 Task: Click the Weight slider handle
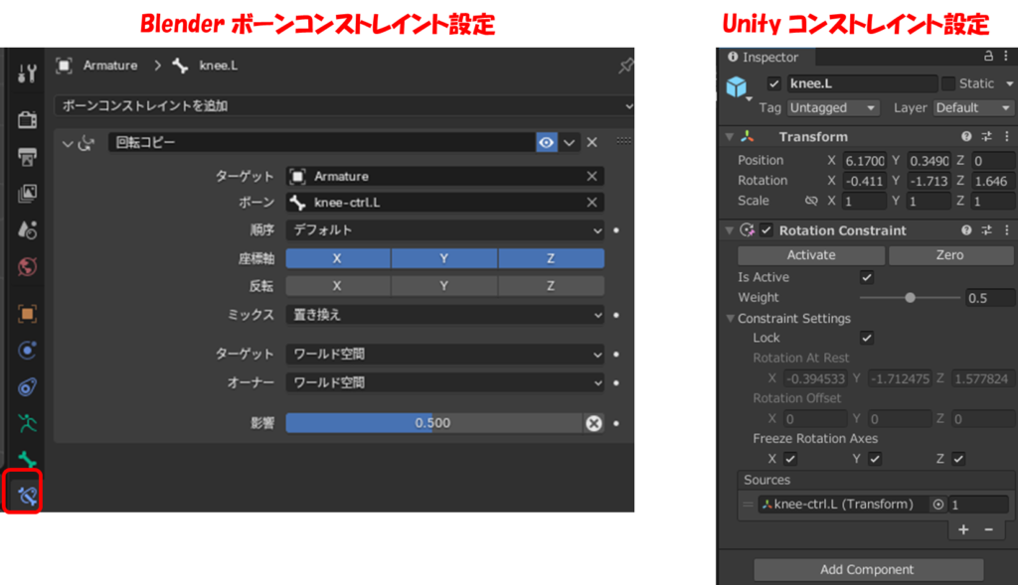(x=910, y=298)
